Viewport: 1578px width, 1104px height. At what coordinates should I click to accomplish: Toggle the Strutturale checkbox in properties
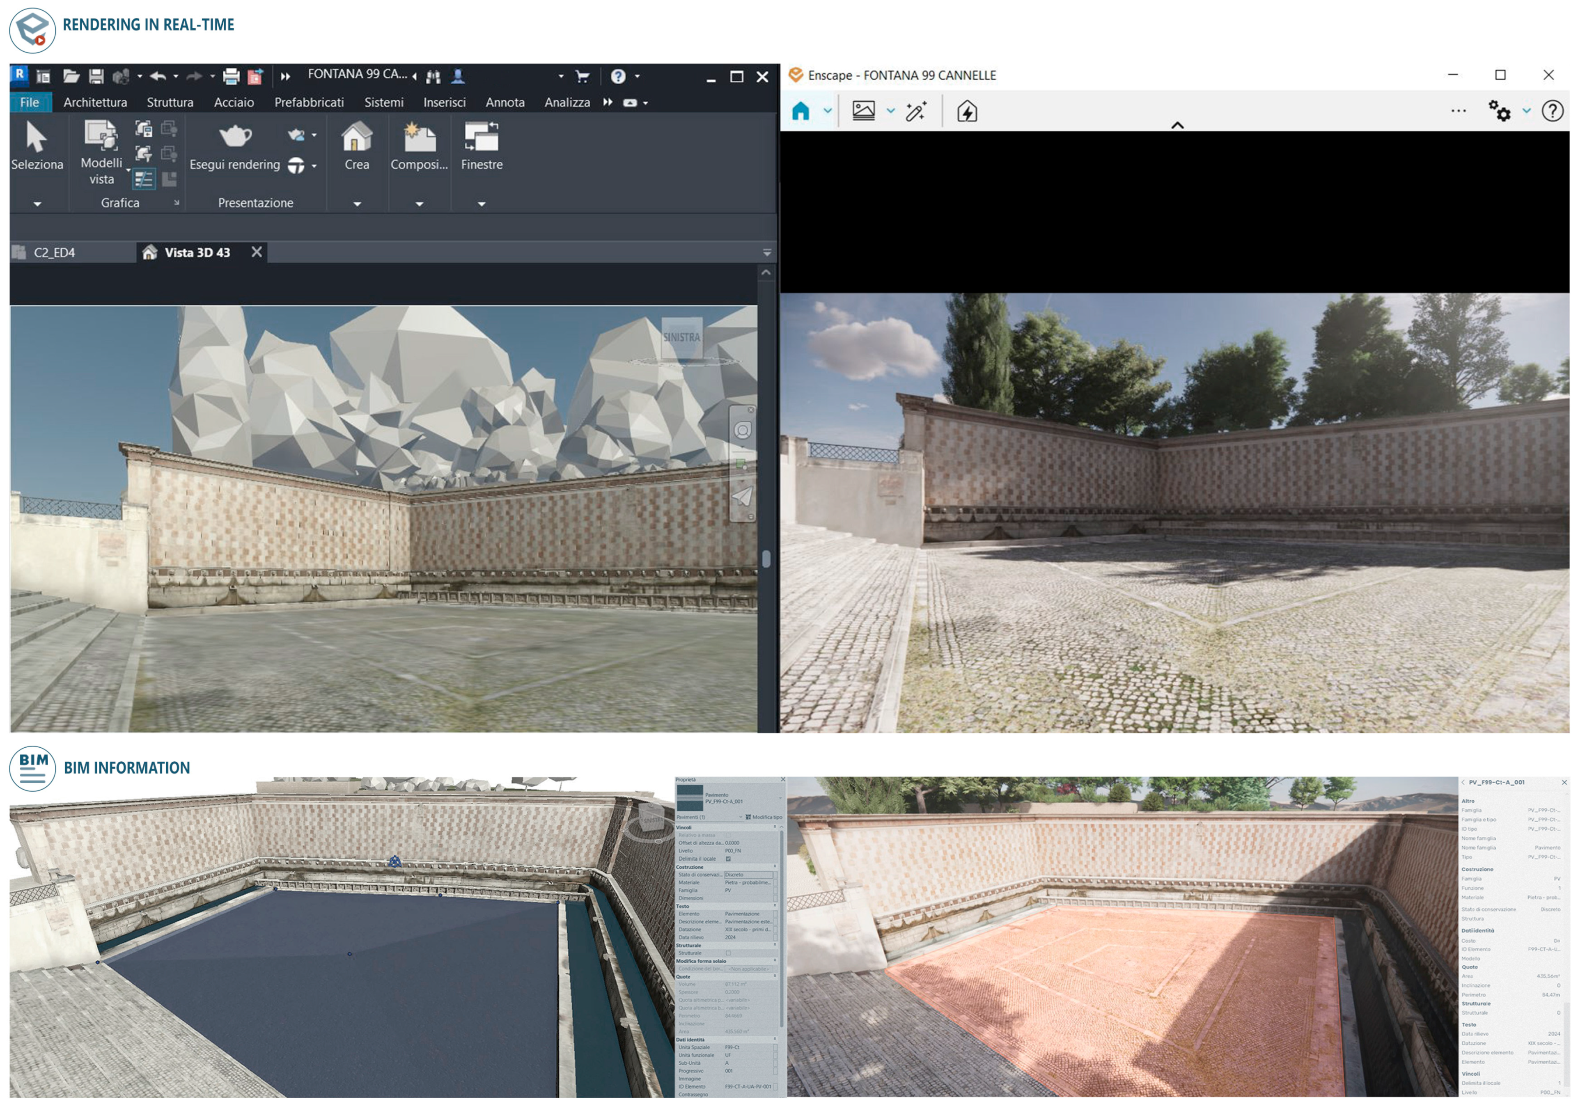coord(729,953)
